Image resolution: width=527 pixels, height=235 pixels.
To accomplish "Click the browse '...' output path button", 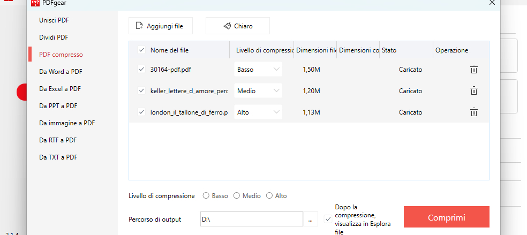I will pyautogui.click(x=310, y=219).
